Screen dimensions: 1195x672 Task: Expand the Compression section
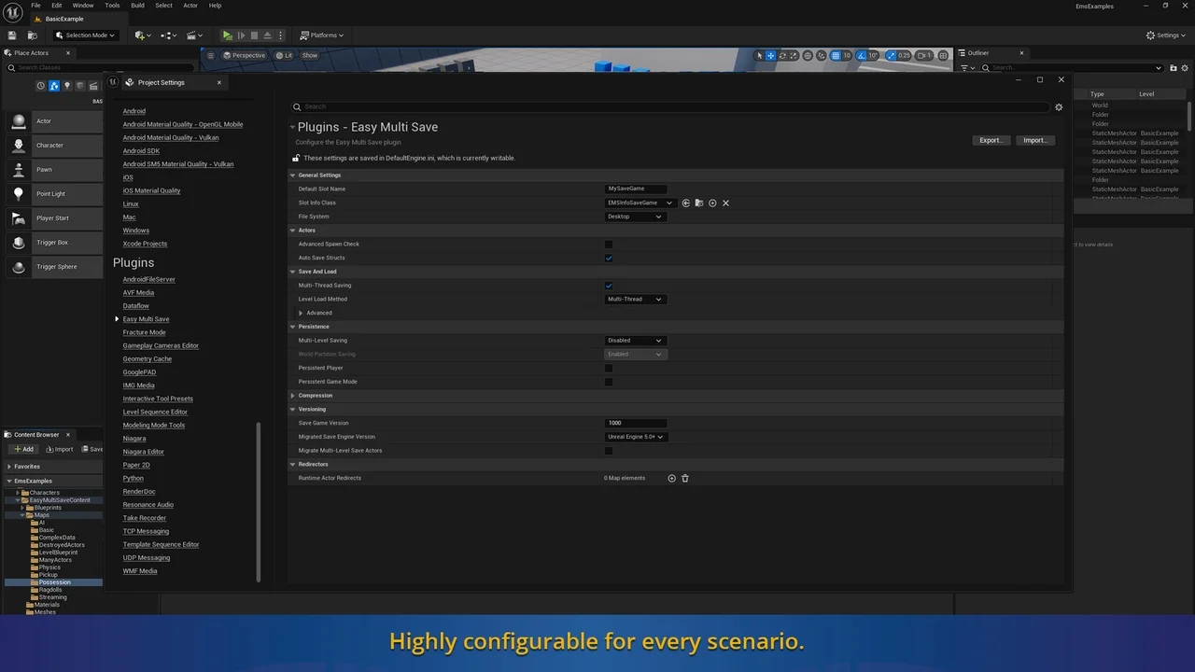(x=293, y=396)
